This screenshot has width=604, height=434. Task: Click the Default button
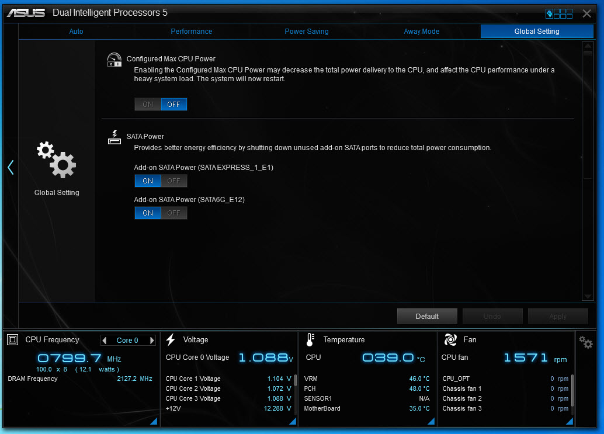pyautogui.click(x=427, y=316)
